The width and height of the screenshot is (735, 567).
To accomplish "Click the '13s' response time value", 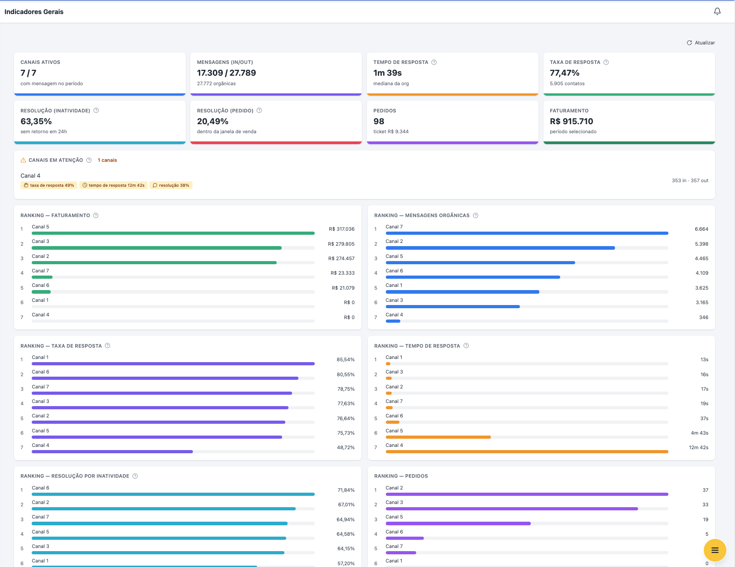I will click(x=705, y=359).
